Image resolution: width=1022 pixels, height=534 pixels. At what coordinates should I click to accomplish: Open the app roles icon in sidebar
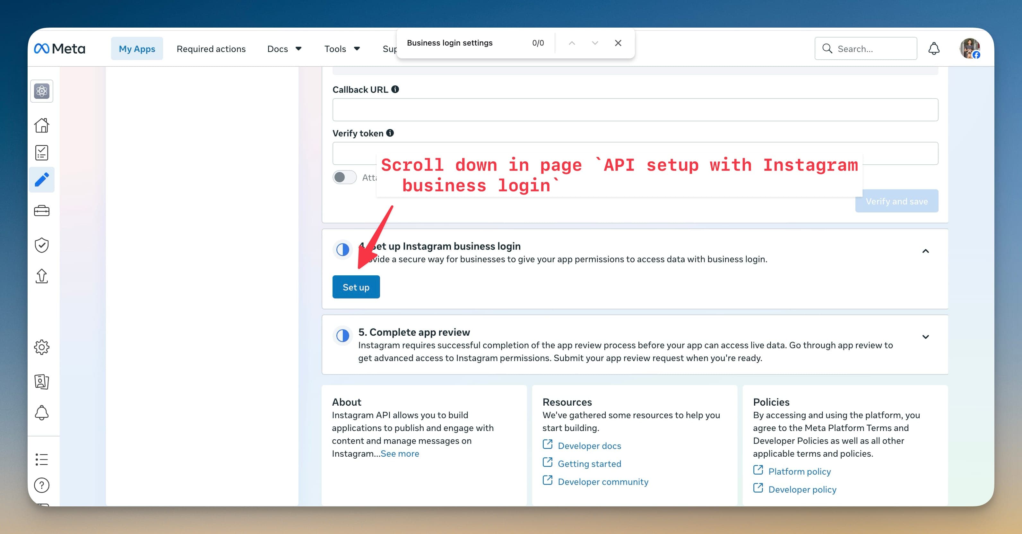42,382
